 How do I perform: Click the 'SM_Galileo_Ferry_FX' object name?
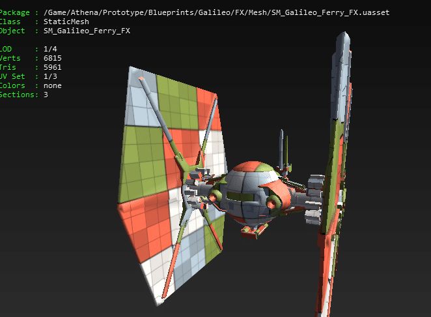87,31
